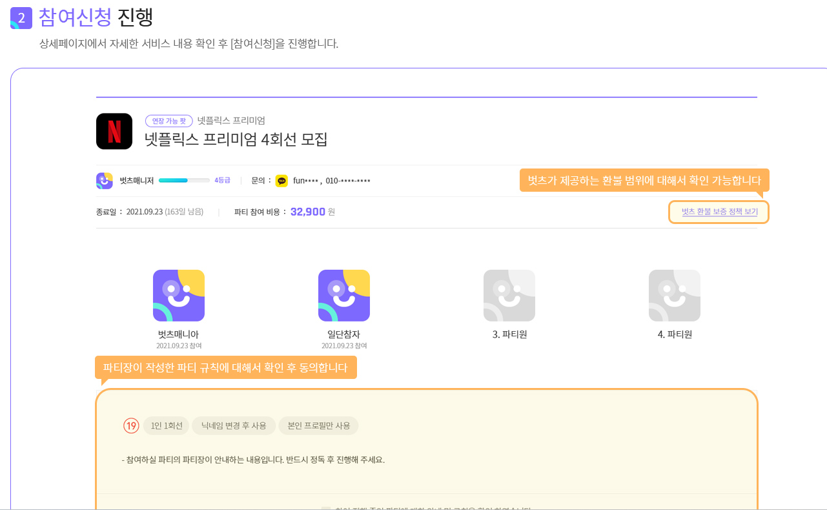827x510 pixels.
Task: Click the party rule notice sentence
Action: click(x=253, y=460)
